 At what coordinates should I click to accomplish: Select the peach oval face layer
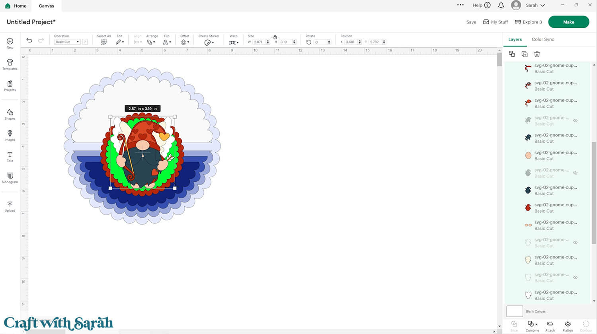click(547, 155)
